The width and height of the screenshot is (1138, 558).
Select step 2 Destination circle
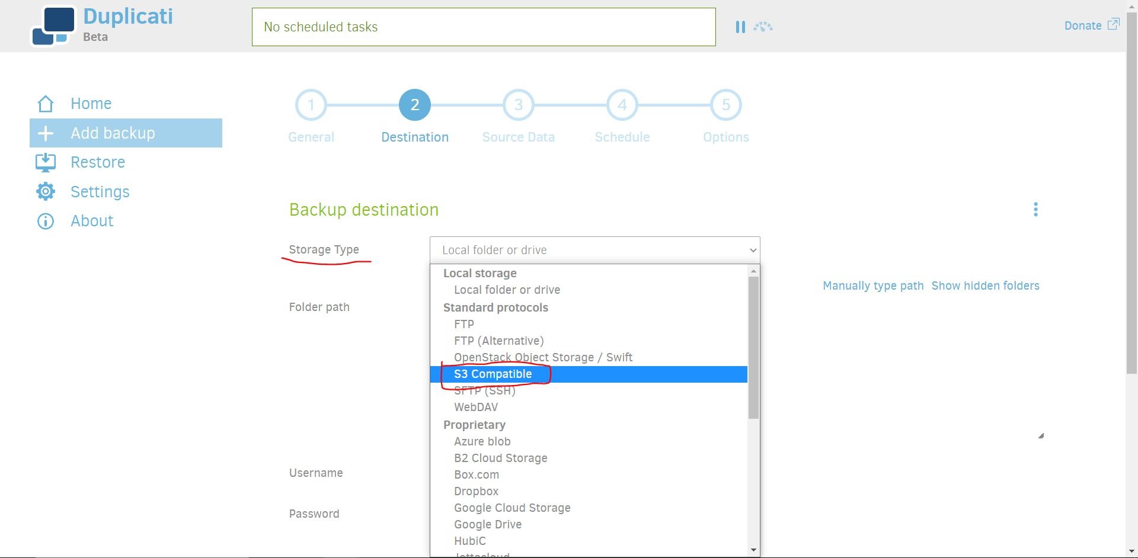415,105
